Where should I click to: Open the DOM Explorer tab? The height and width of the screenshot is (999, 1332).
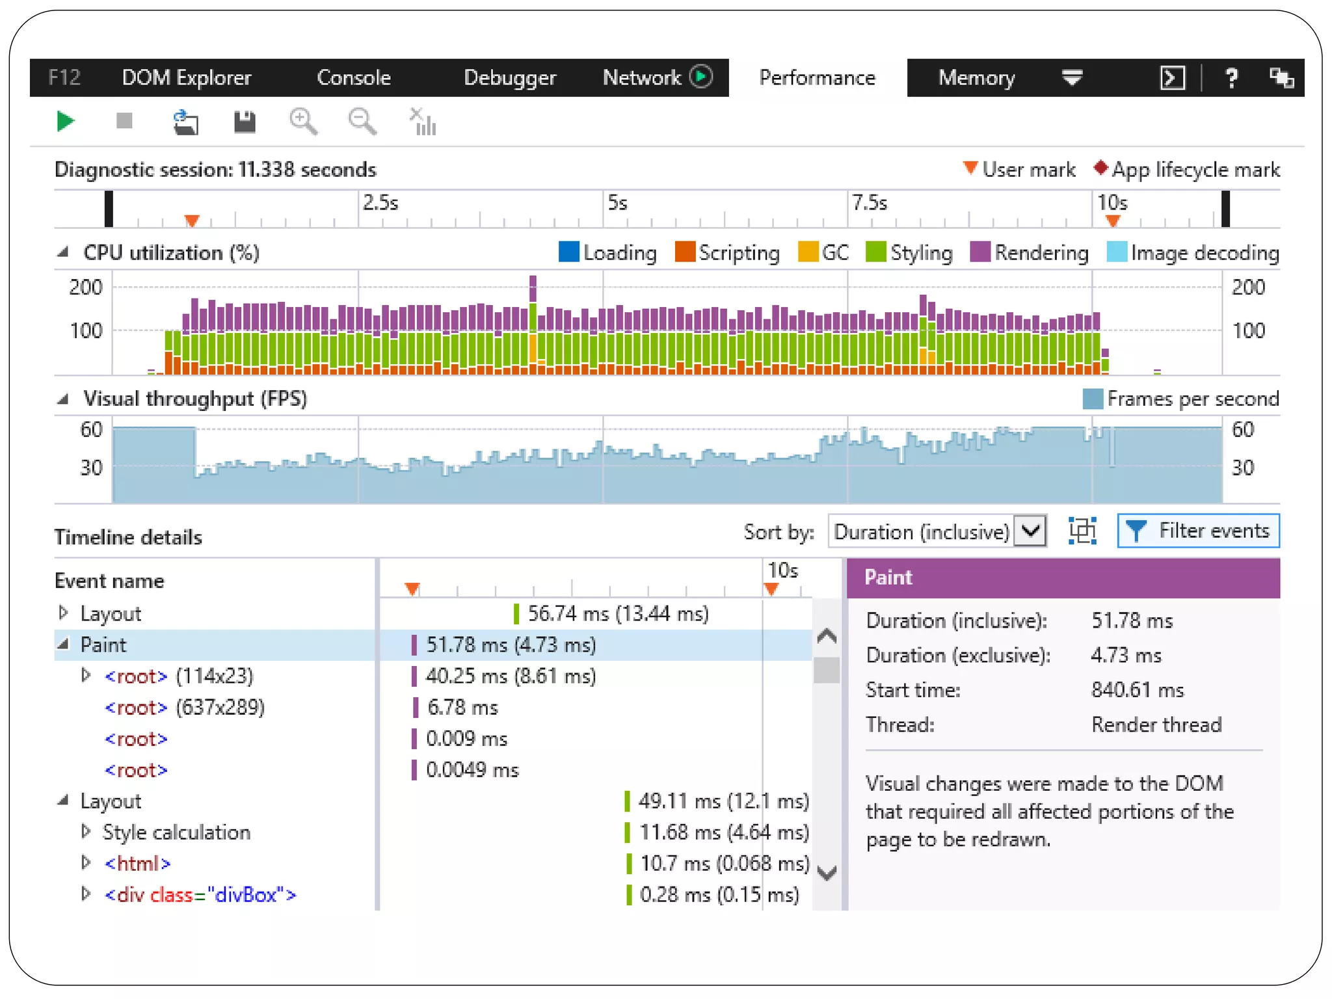click(x=186, y=78)
